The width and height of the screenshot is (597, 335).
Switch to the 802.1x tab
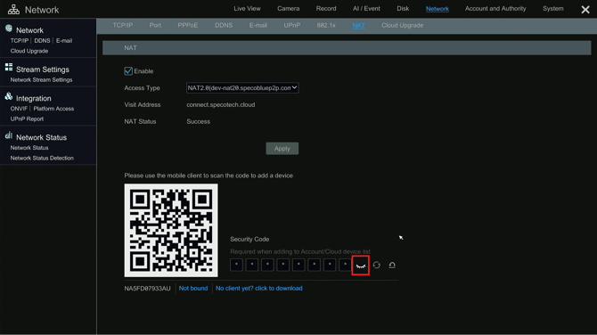pos(326,26)
